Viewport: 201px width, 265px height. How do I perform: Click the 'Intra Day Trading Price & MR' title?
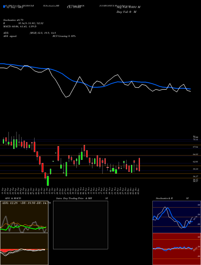click(74, 198)
